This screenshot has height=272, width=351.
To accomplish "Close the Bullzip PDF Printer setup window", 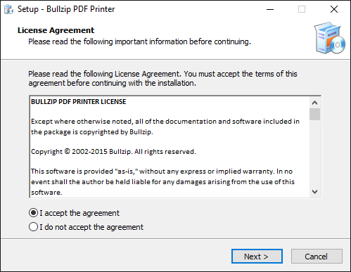I will tap(334, 9).
